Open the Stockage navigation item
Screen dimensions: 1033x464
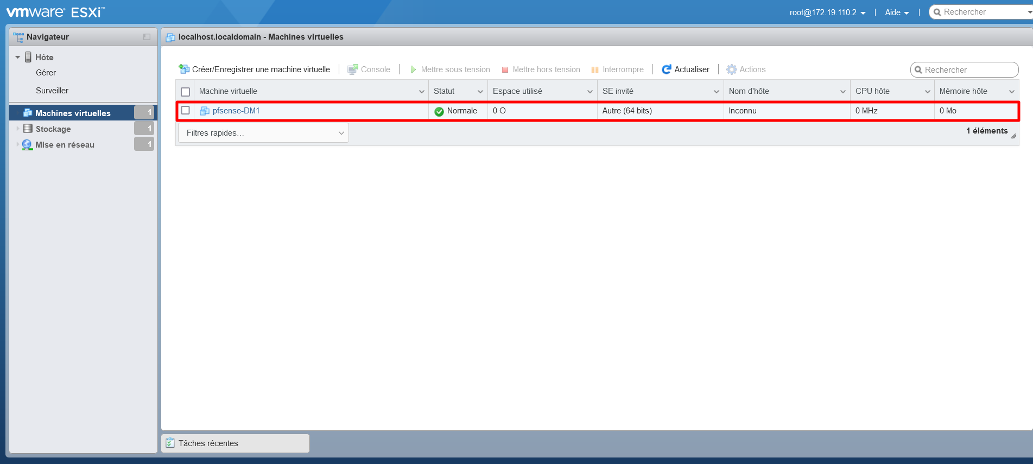[53, 129]
